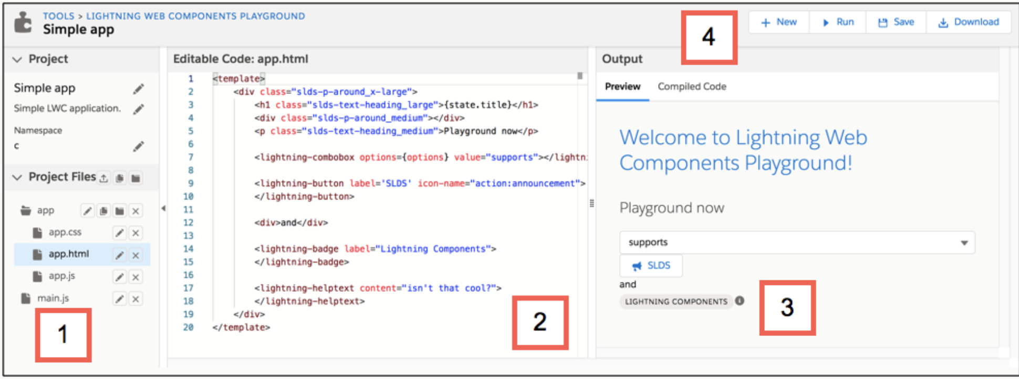Click the lightning-combobox code on line 7

[x=421, y=157]
